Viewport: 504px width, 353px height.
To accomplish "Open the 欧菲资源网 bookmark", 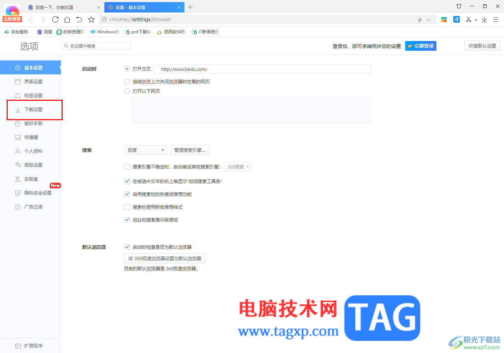I will click(x=70, y=32).
